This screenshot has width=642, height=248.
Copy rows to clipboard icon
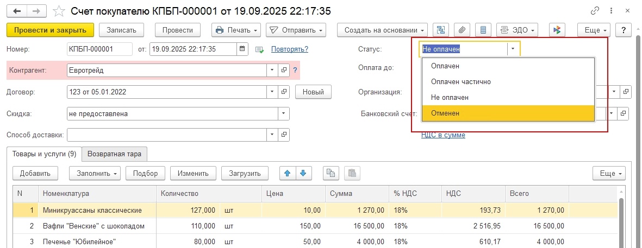(x=331, y=173)
